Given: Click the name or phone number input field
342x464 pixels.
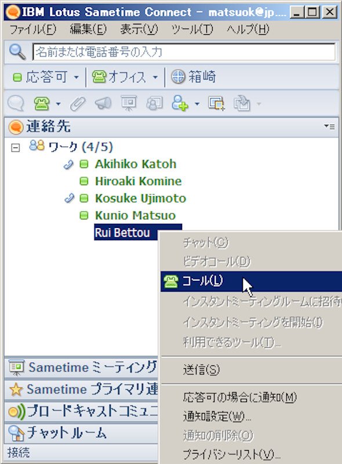Looking at the screenshot, I should click(x=184, y=52).
